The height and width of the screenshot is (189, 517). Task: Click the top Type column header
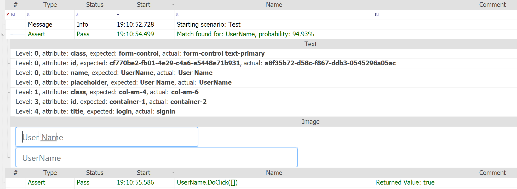click(x=50, y=5)
